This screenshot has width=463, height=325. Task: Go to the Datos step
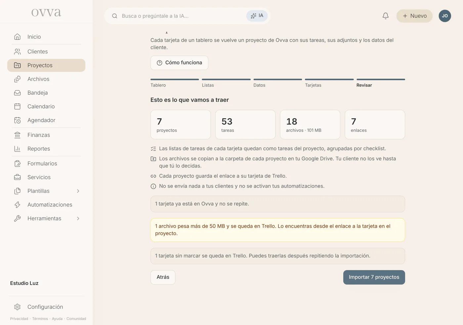pos(278,83)
